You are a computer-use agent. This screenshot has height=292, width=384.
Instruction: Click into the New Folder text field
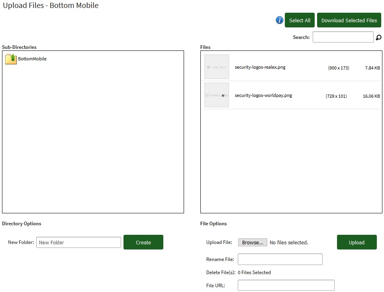78,242
